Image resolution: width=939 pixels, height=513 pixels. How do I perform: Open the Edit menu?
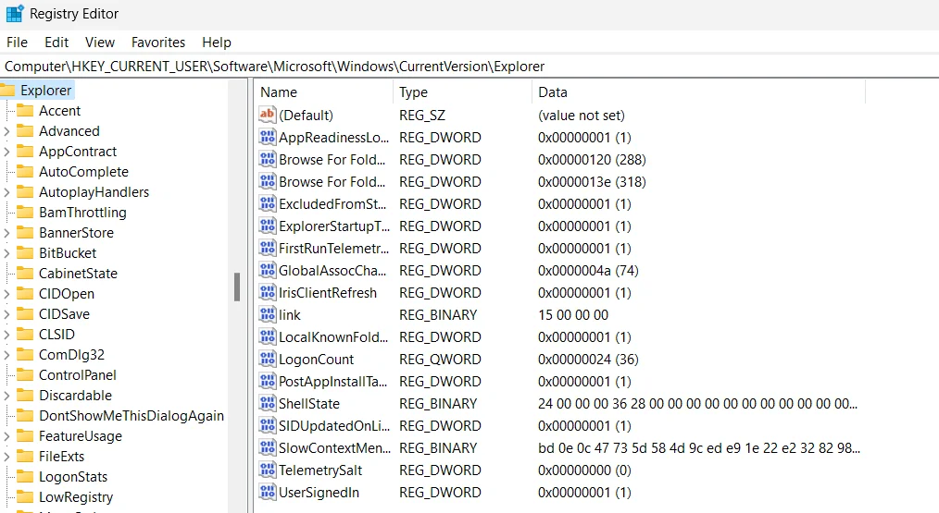56,43
